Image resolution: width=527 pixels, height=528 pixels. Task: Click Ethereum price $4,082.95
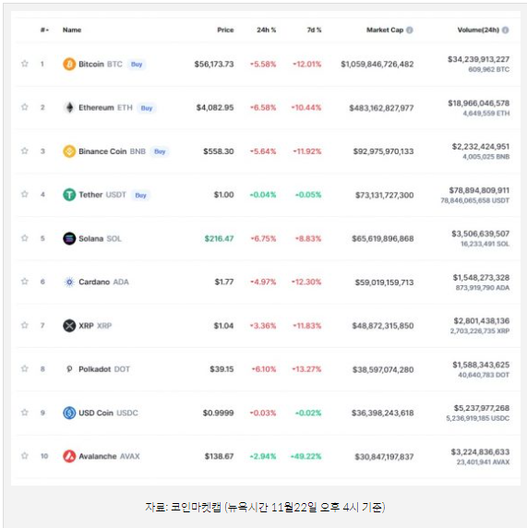(215, 108)
